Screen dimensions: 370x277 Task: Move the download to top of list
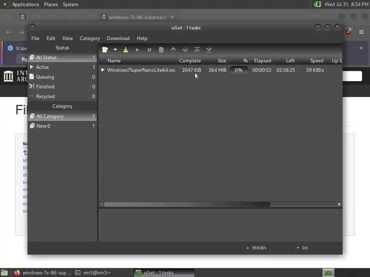pyautogui.click(x=197, y=50)
